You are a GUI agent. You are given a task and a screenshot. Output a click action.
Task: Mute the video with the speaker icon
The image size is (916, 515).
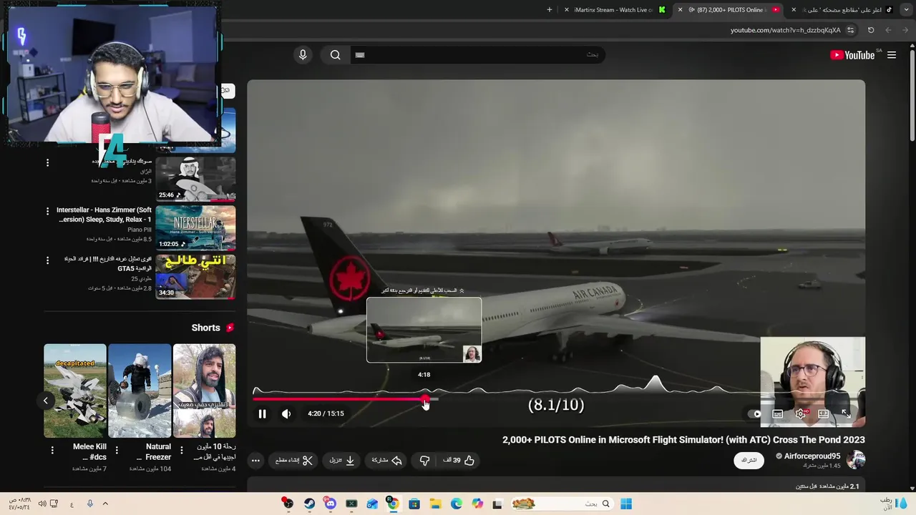286,413
